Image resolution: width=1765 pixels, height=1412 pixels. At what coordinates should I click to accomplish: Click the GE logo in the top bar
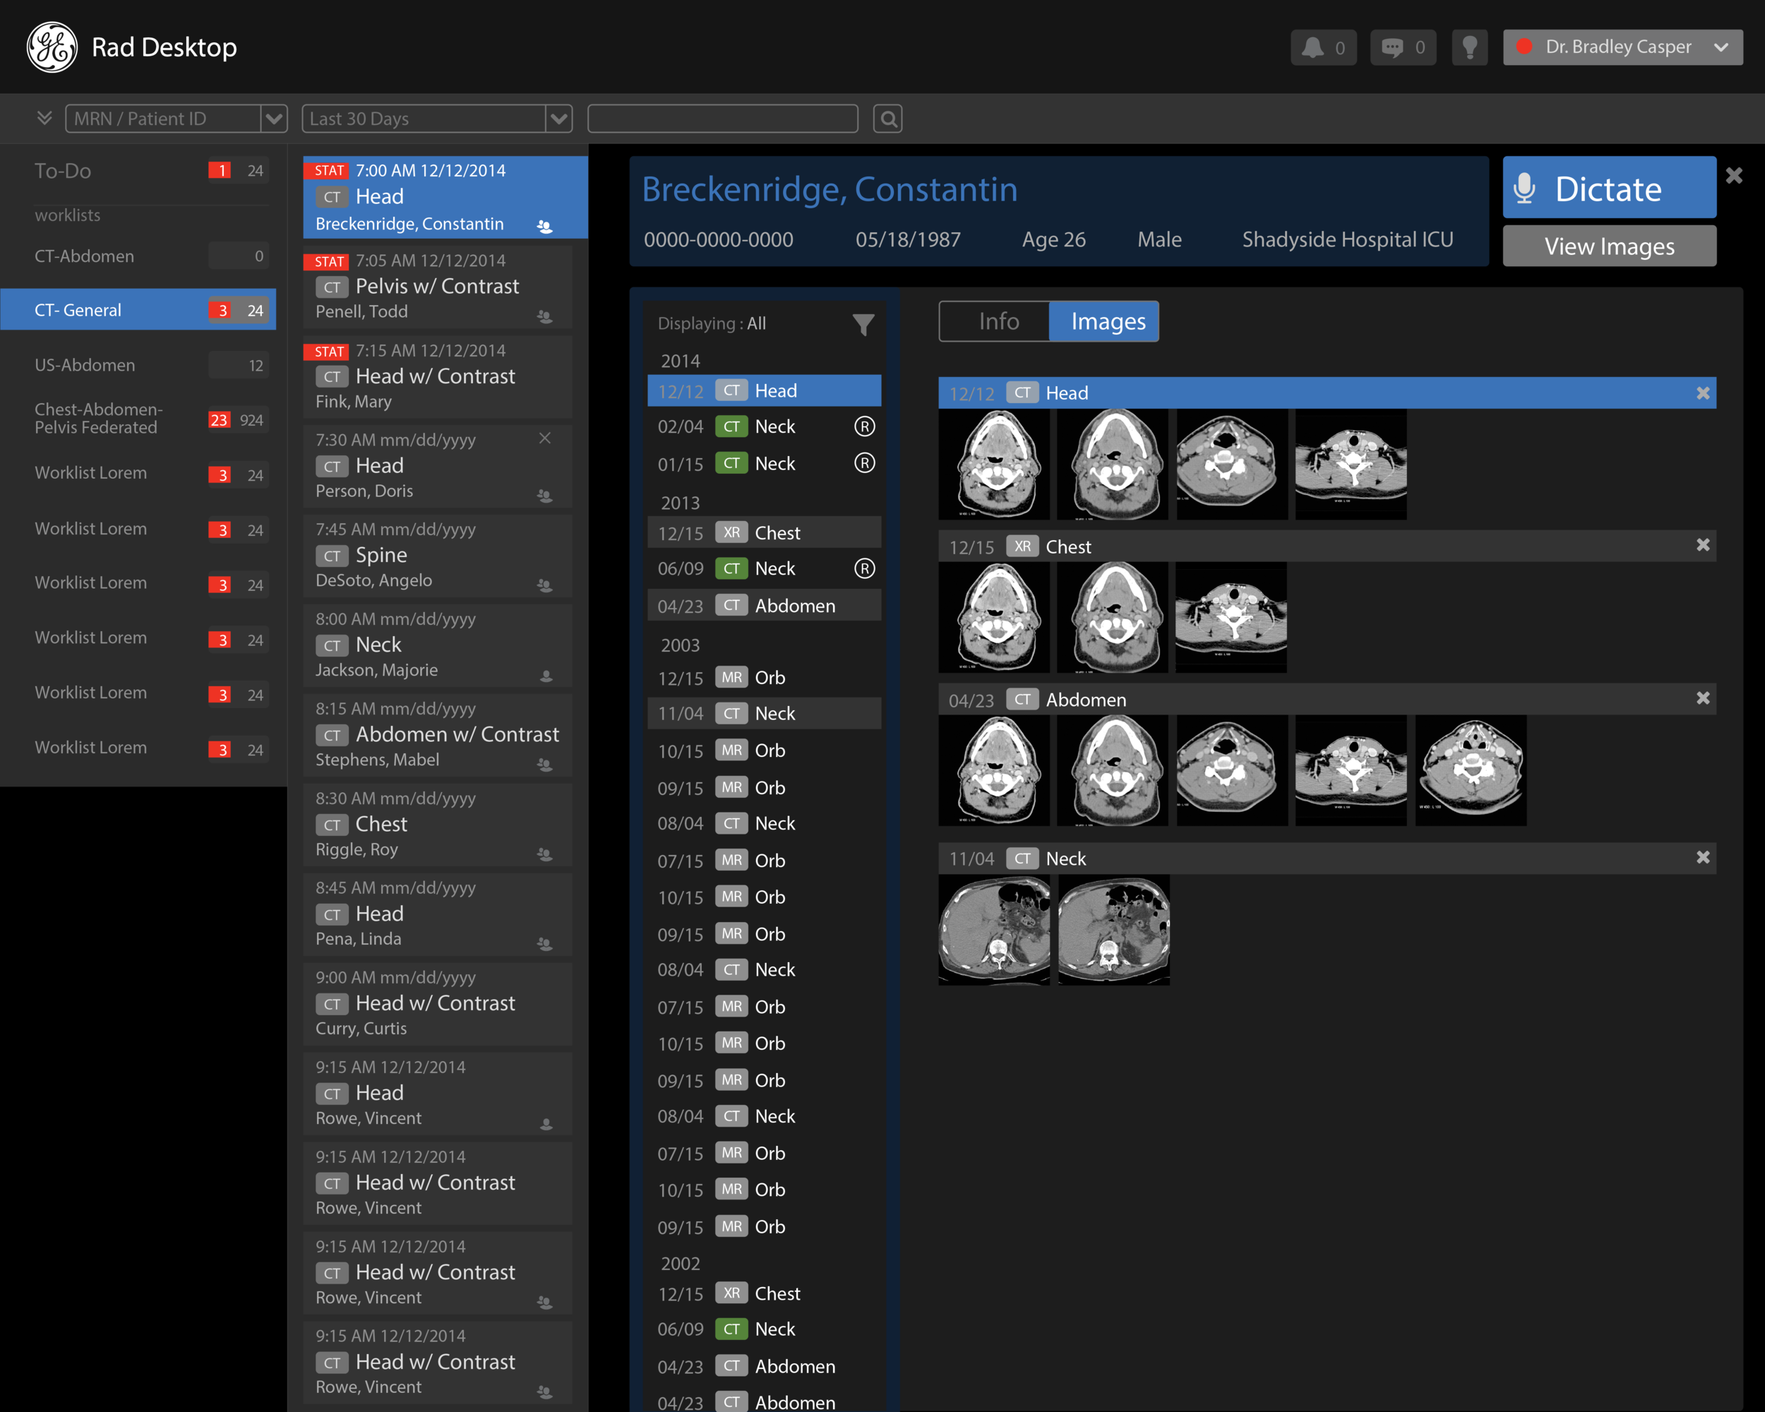[x=51, y=47]
